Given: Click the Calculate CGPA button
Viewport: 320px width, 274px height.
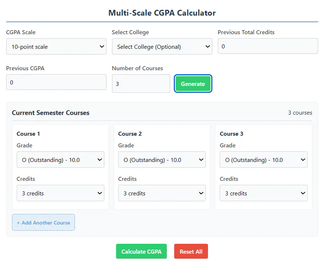Looking at the screenshot, I should point(141,251).
